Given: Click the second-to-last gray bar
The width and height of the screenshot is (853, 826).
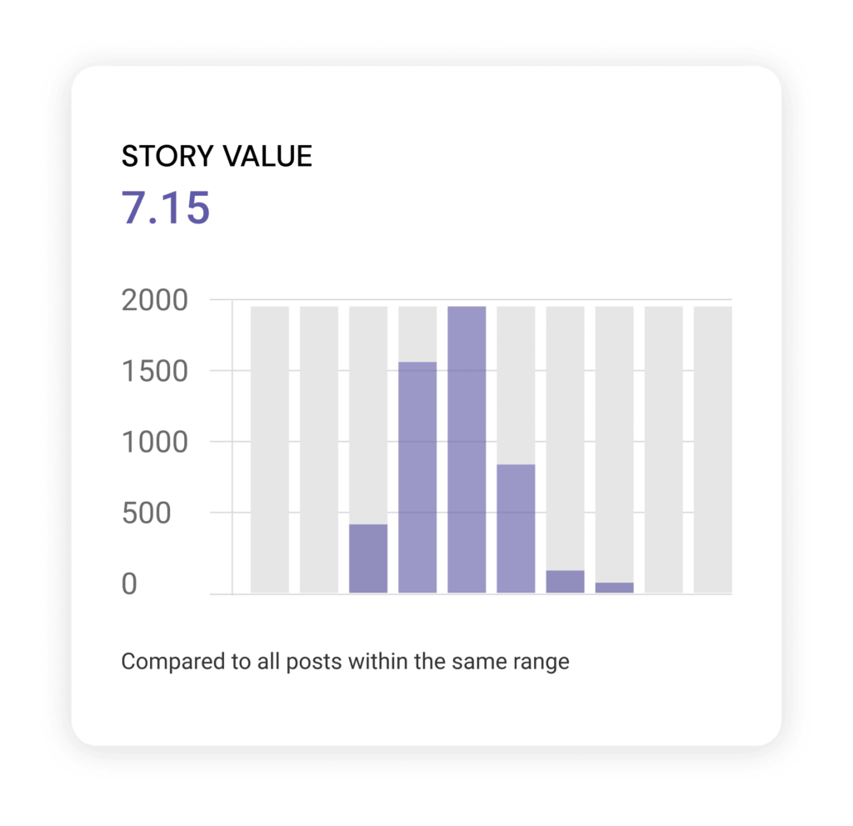Looking at the screenshot, I should pos(663,450).
